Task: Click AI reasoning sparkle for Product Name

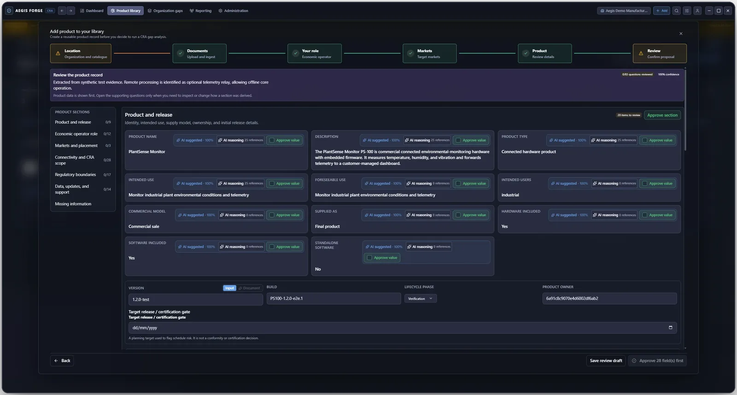Action: click(x=220, y=140)
